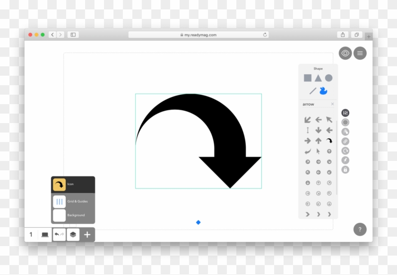Open page number 1 selector
The image size is (397, 275).
[31, 235]
